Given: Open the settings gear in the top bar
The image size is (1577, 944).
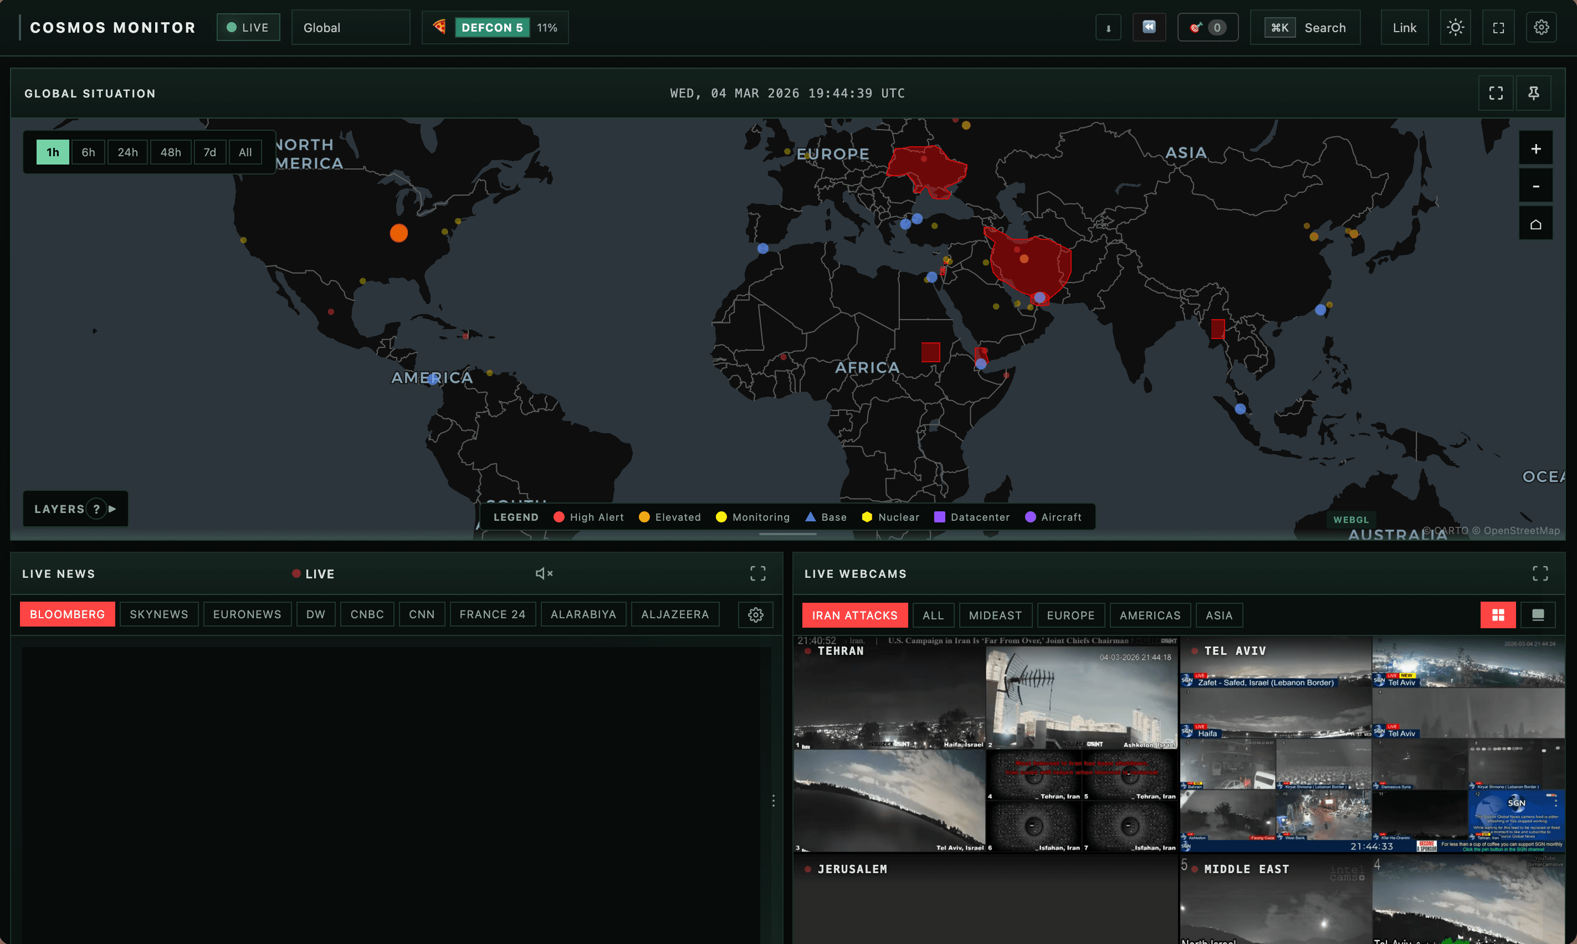Looking at the screenshot, I should coord(1541,27).
